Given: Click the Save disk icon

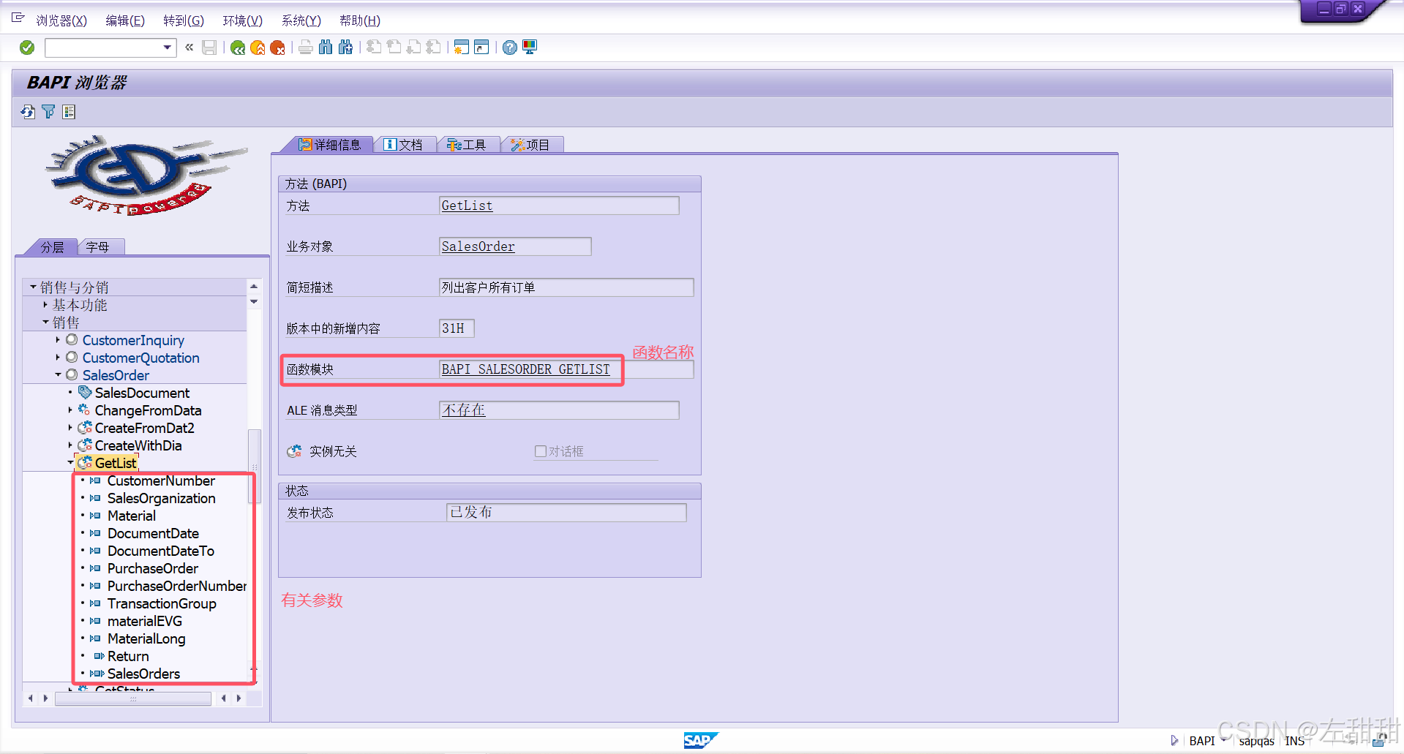Looking at the screenshot, I should [x=209, y=48].
